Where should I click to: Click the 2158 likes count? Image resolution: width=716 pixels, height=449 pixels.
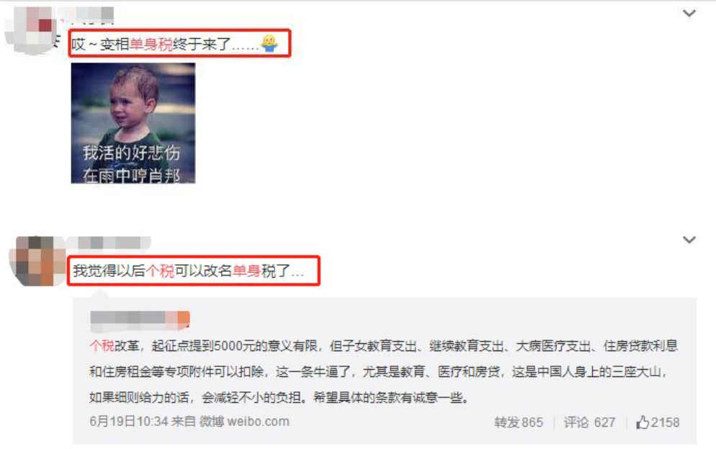(x=665, y=422)
